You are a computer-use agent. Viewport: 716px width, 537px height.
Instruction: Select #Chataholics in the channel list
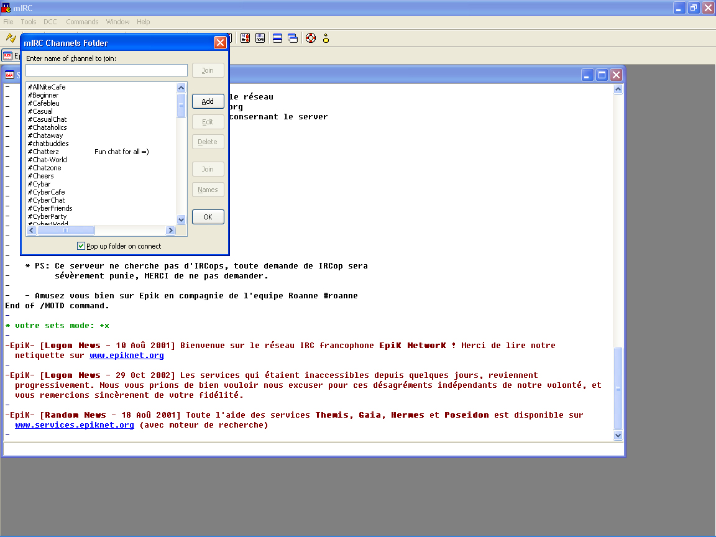[47, 128]
